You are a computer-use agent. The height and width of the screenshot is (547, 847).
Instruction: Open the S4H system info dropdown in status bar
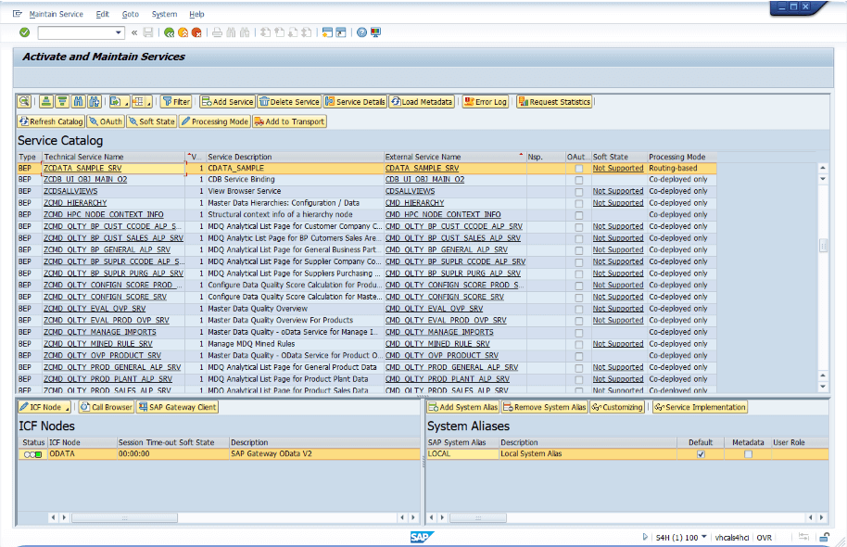704,537
